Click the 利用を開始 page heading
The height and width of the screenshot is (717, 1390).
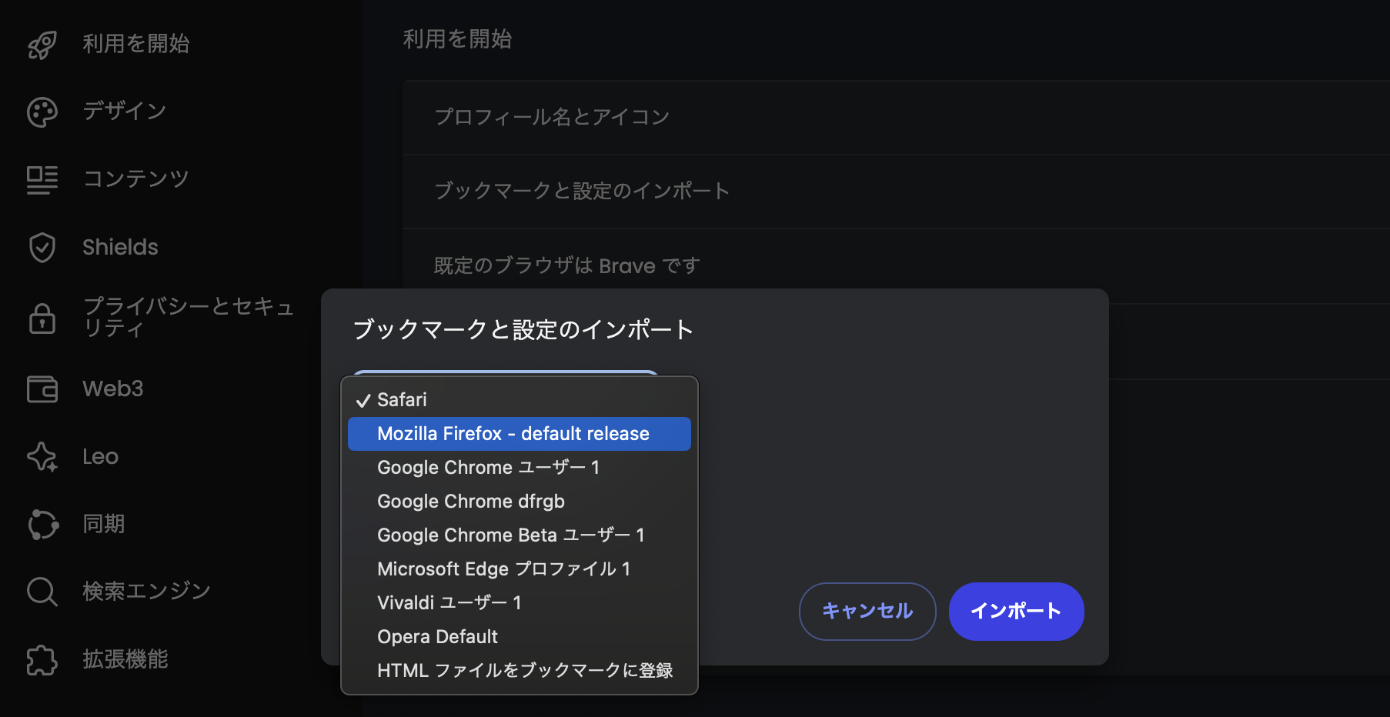(x=458, y=39)
